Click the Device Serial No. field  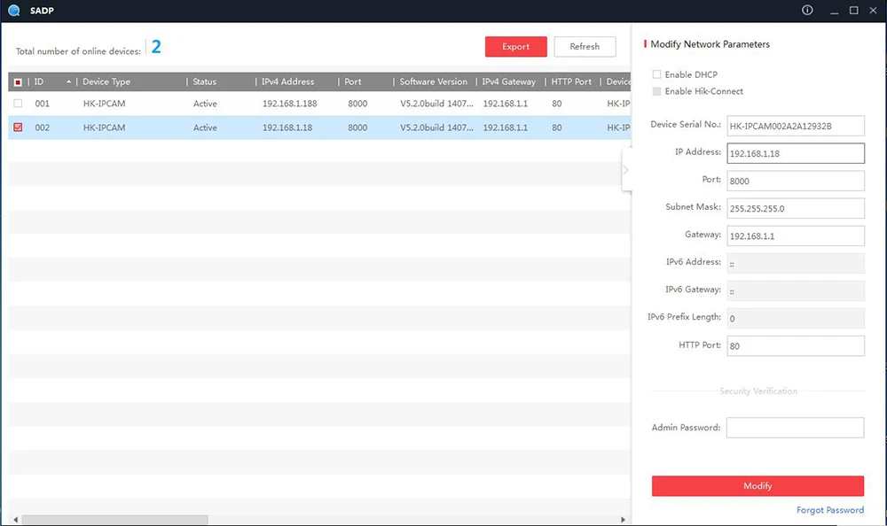click(796, 126)
